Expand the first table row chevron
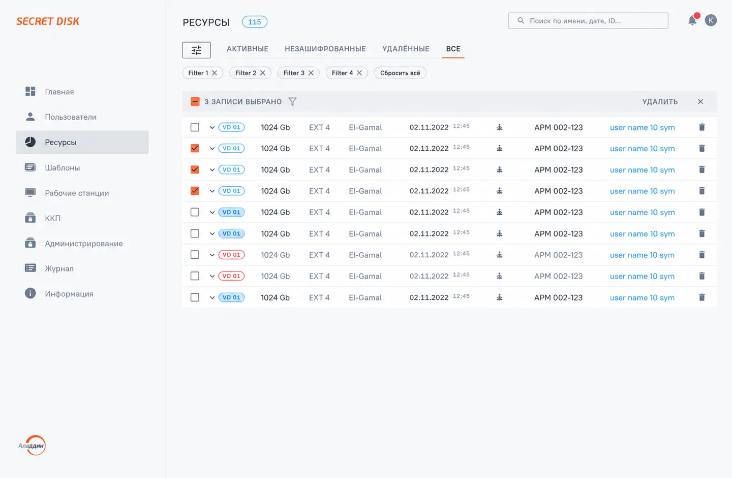The image size is (732, 478). click(x=212, y=127)
